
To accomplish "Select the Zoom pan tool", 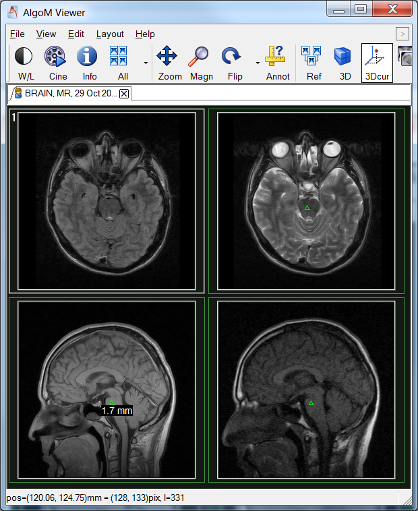I will pyautogui.click(x=169, y=63).
